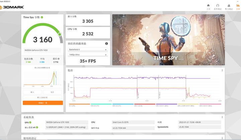Open the Results bar-chart icon
The width and height of the screenshot is (241, 140).
[238, 6]
